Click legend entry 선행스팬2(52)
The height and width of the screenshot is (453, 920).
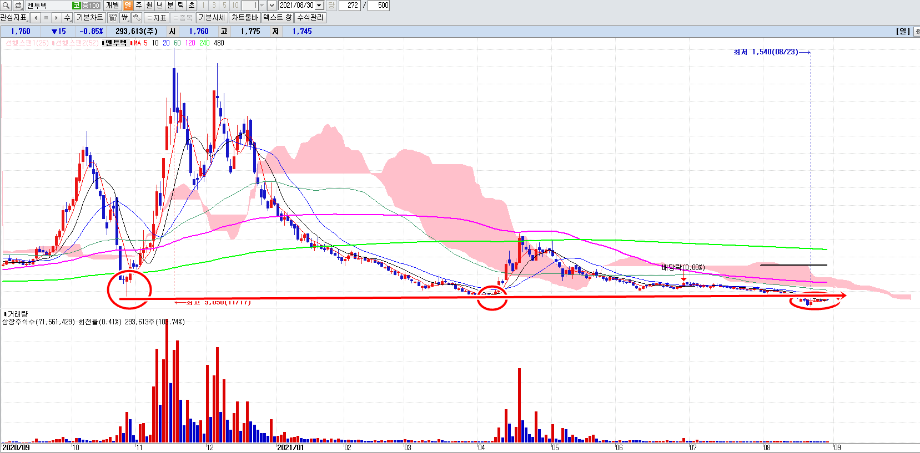pyautogui.click(x=77, y=43)
